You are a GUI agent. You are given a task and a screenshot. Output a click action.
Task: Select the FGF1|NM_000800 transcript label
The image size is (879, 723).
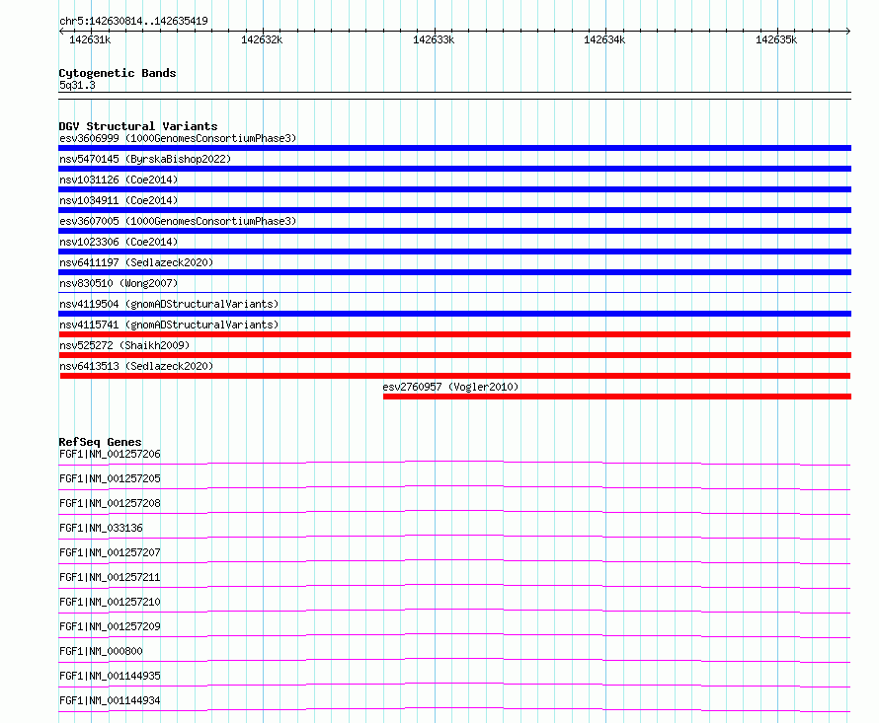tap(101, 651)
